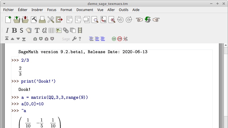This screenshot has width=228, height=128.
Task: Open the Insérer menu
Action: pyautogui.click(x=37, y=10)
